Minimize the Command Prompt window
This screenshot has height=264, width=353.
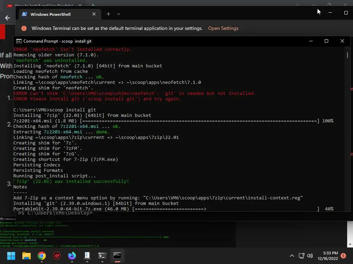[x=311, y=41]
